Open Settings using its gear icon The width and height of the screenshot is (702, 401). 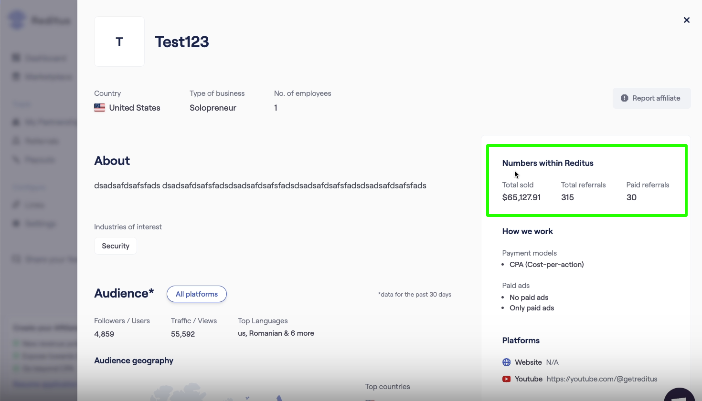16,223
